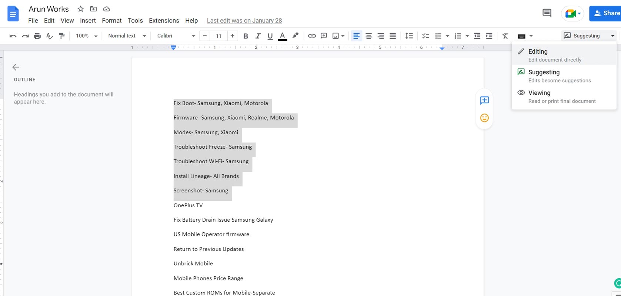This screenshot has height=296, width=621.
Task: Apply a numbered list
Action: tap(458, 36)
